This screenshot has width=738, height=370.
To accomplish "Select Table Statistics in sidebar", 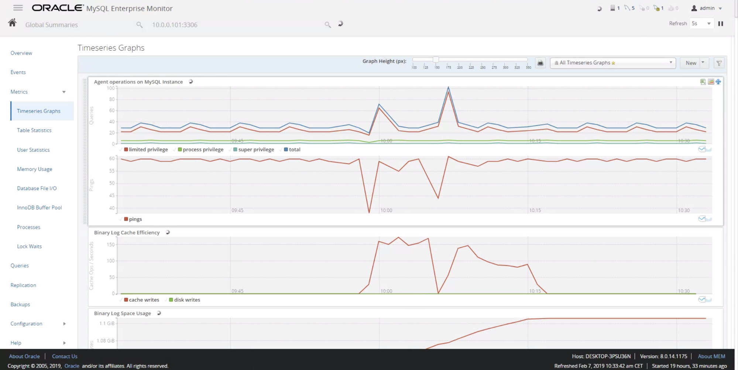I will [34, 130].
